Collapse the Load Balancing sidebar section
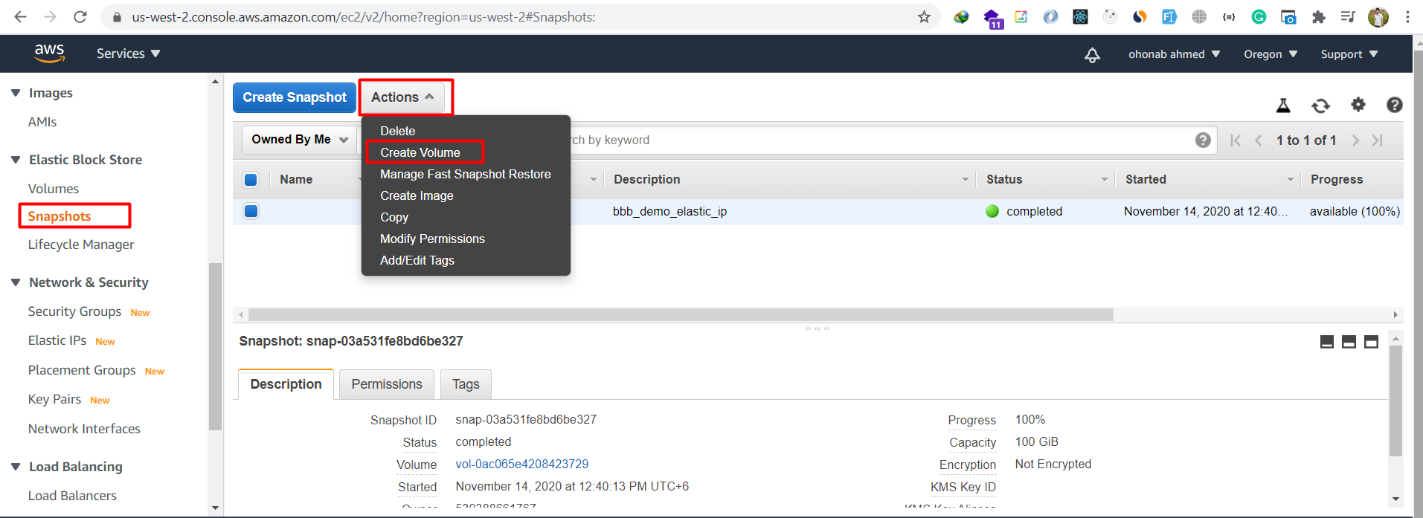Image resolution: width=1423 pixels, height=518 pixels. [x=16, y=467]
